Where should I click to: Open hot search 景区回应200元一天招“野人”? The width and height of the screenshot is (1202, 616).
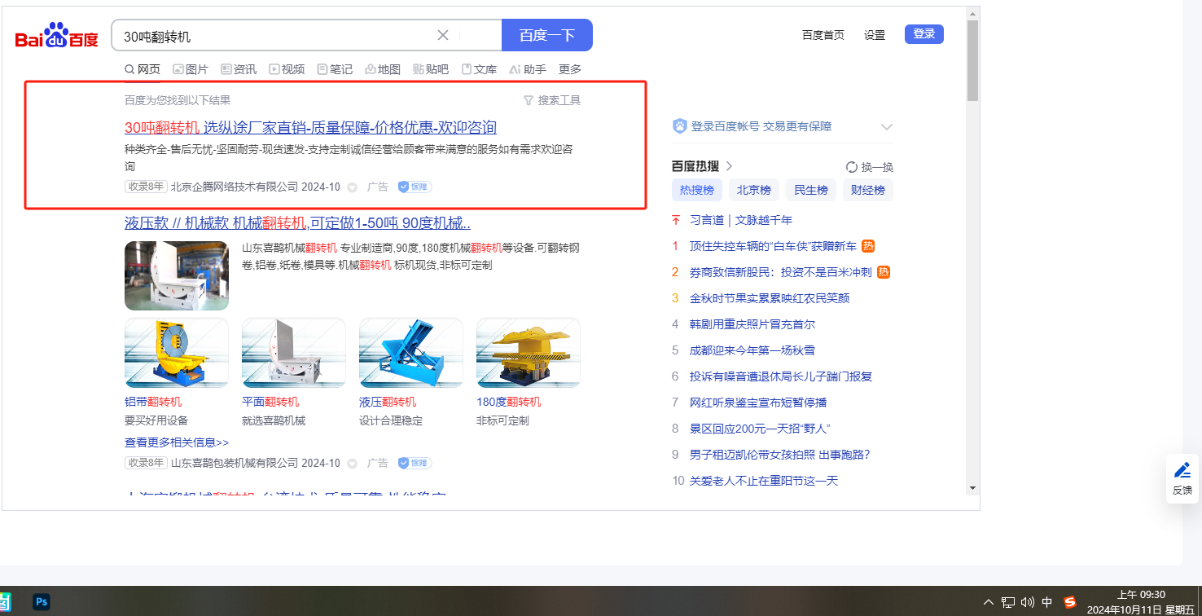(x=760, y=429)
